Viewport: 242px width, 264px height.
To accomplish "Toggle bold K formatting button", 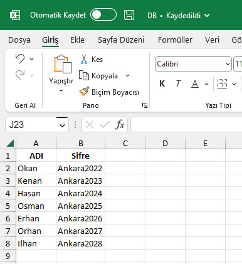I will [x=162, y=83].
